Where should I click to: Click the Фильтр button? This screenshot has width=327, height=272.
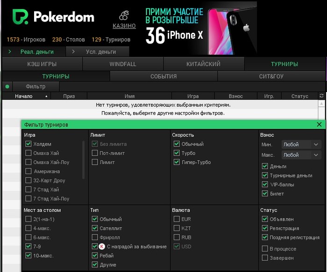point(36,86)
